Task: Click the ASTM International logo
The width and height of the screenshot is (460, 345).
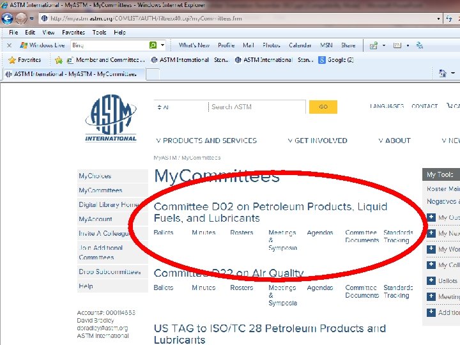Action: coord(111,118)
